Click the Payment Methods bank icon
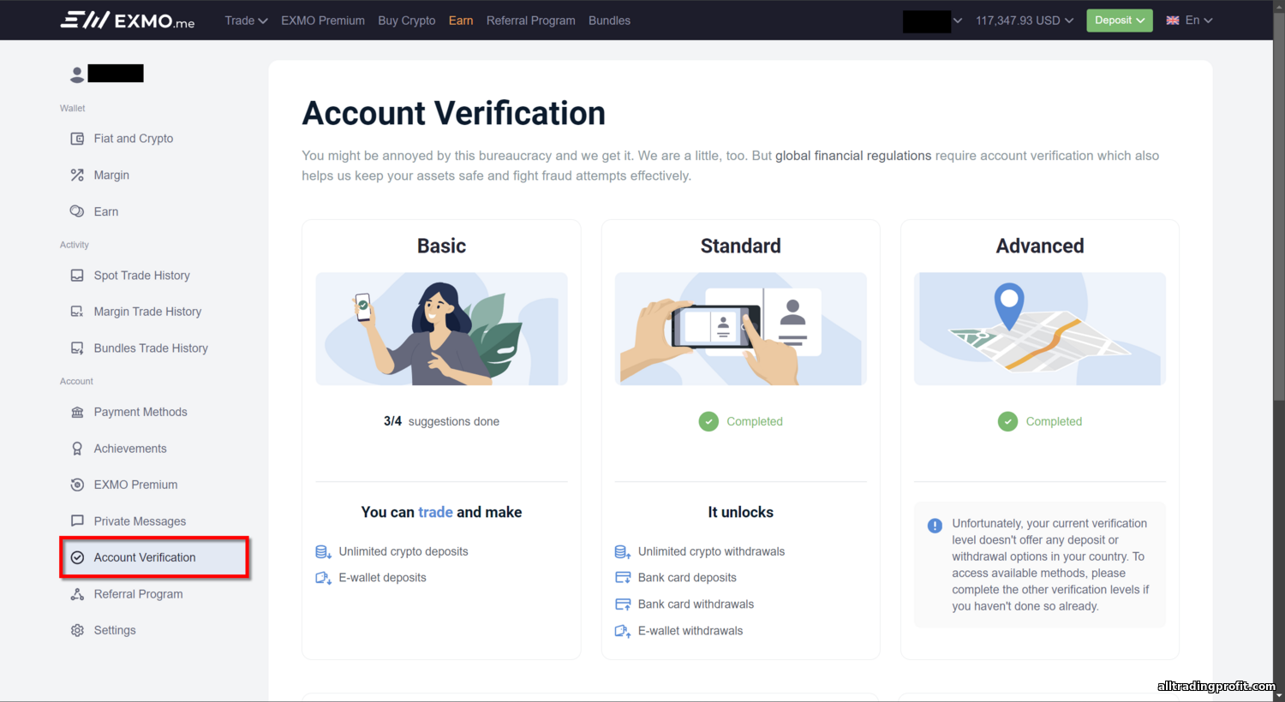 point(77,412)
